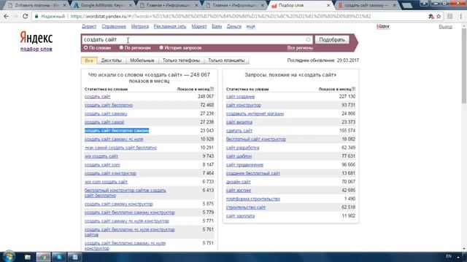Image resolution: width=467 pixels, height=262 pixels.
Task: Reload the page with refresh icon
Action: point(26,16)
